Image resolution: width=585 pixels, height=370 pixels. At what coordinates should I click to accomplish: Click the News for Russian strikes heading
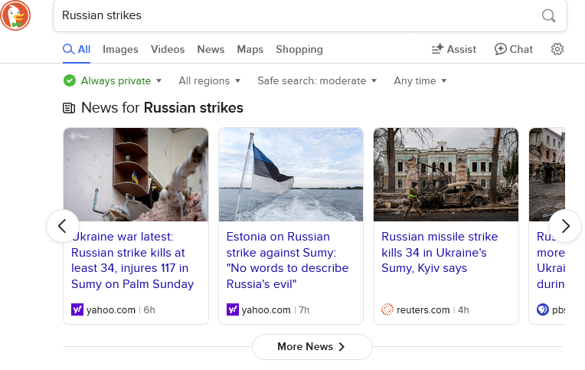pyautogui.click(x=162, y=108)
